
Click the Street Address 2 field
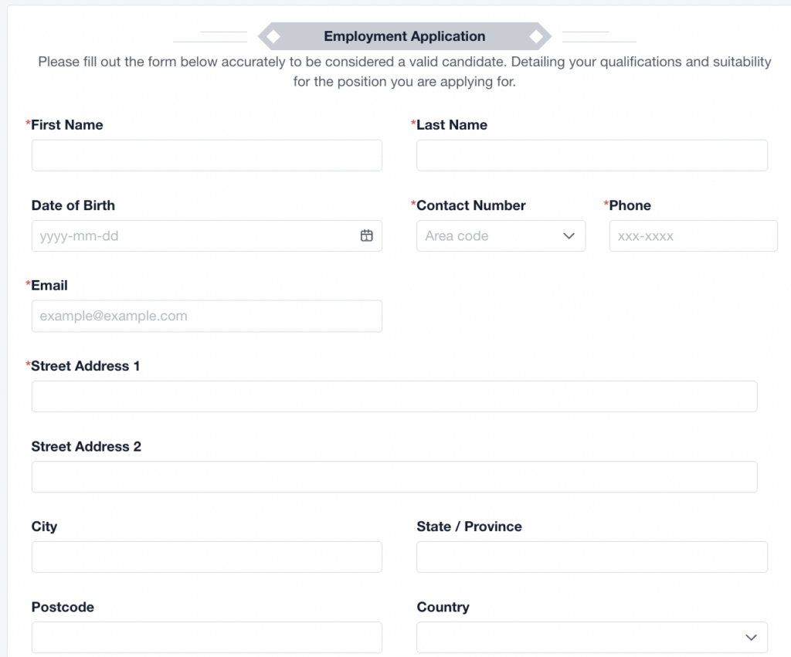pos(394,476)
